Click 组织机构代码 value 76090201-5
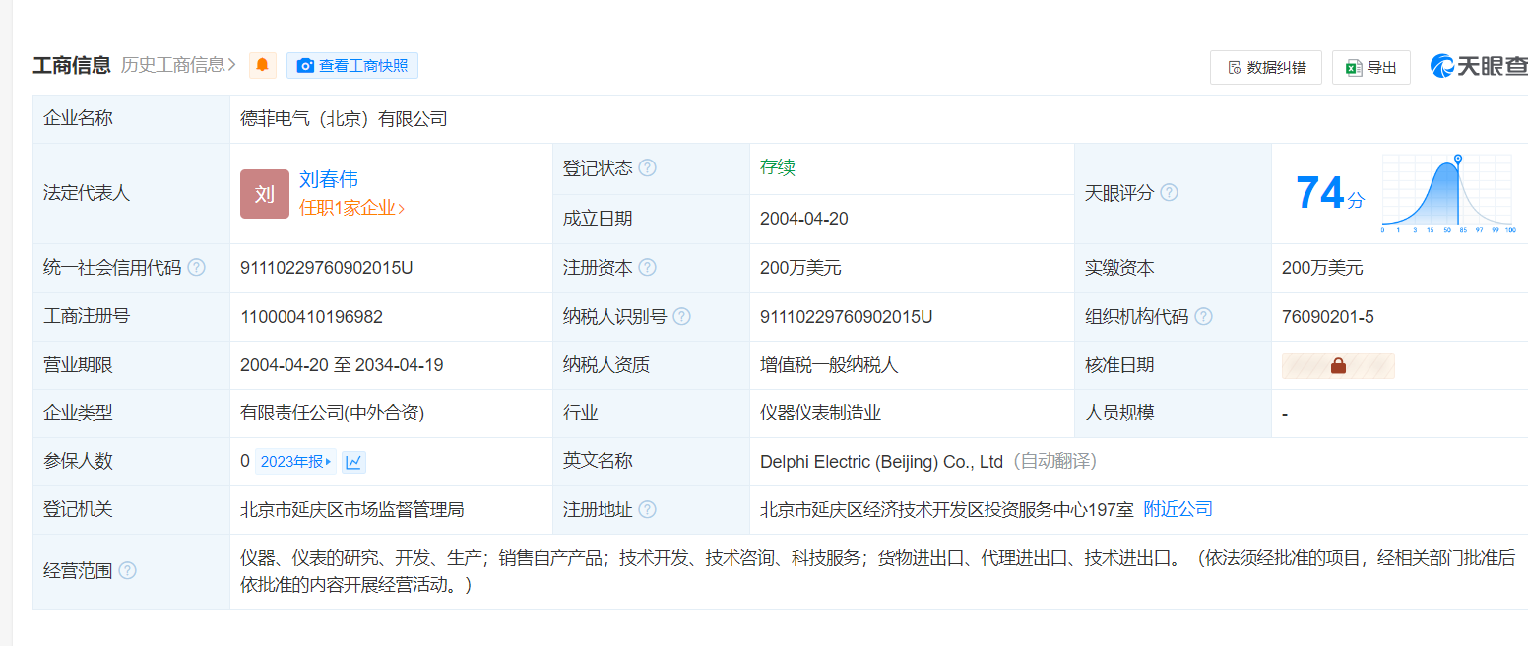Image resolution: width=1528 pixels, height=646 pixels. [1328, 317]
